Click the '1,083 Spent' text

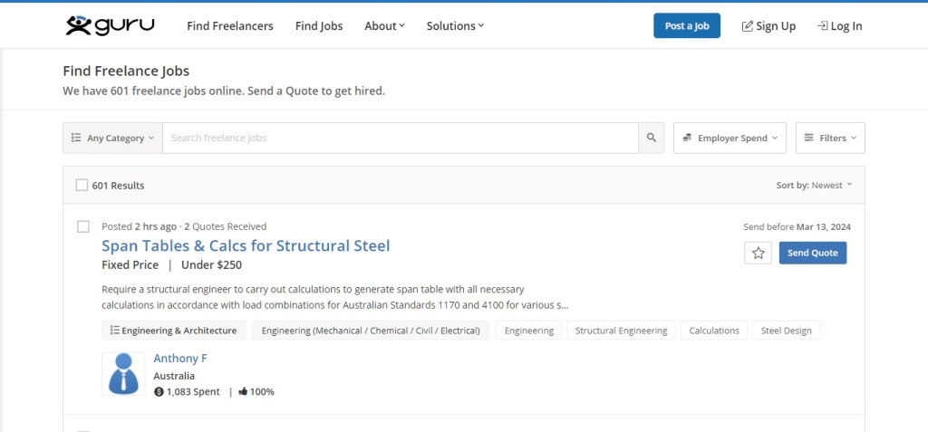tap(193, 392)
